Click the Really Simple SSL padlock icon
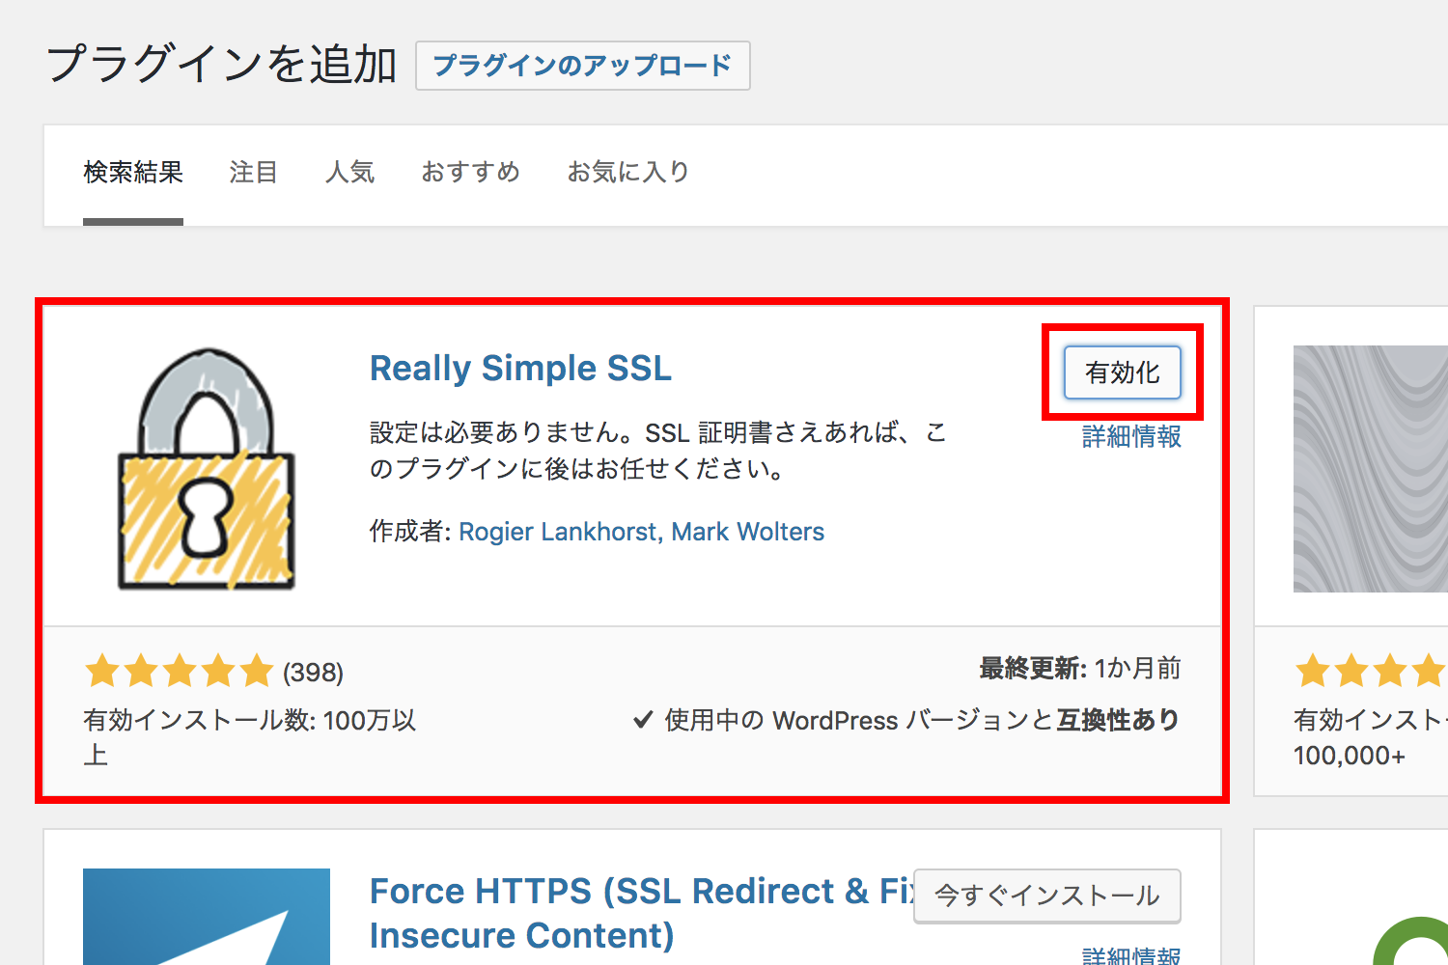Screen dimensions: 1448x965 [x=207, y=469]
